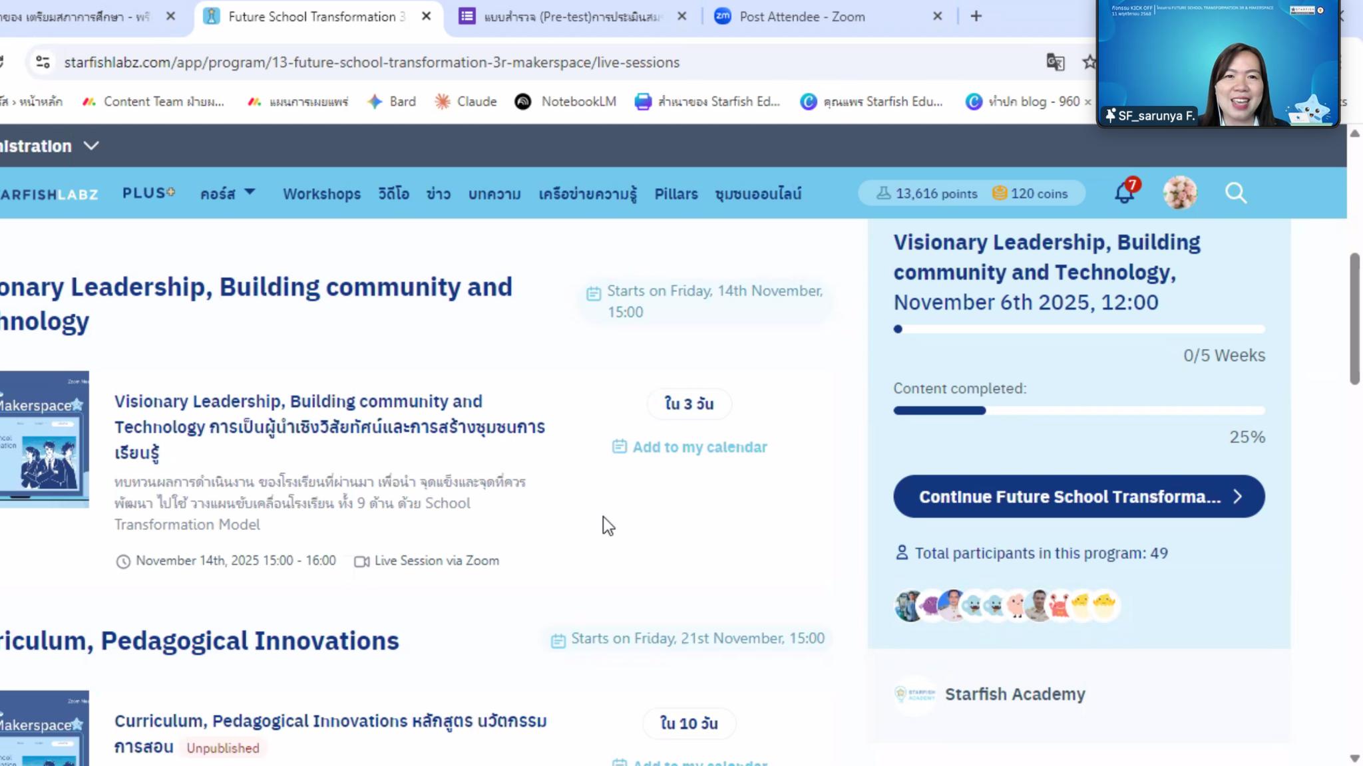Click arrow on Continue Future School button

(1237, 497)
